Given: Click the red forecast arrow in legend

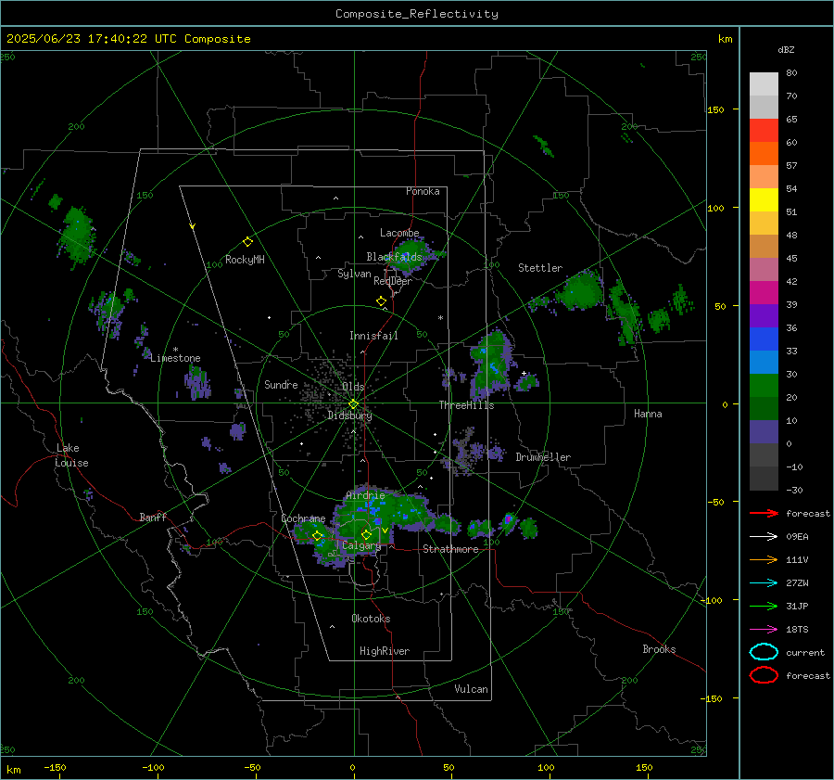Looking at the screenshot, I should 764,513.
